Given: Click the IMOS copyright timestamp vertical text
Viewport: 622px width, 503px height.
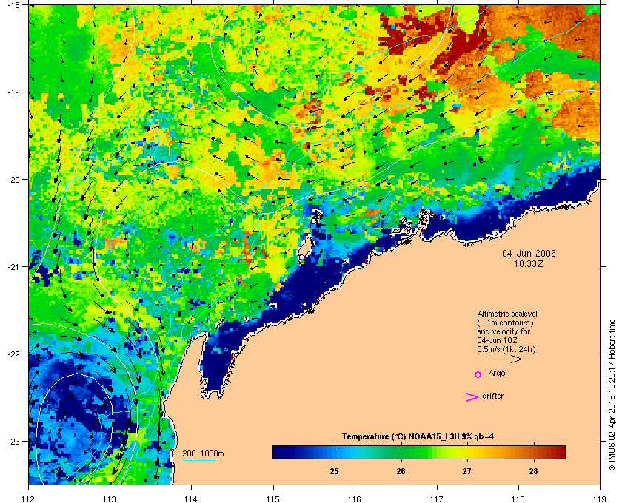Looking at the screenshot, I should [x=612, y=395].
